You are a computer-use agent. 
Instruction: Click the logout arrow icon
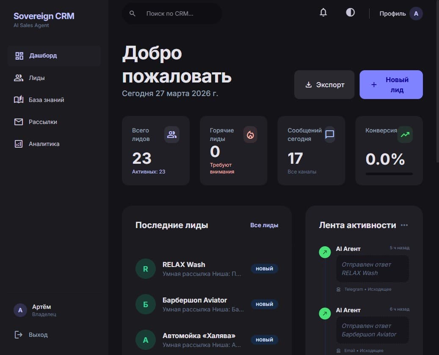pyautogui.click(x=19, y=335)
